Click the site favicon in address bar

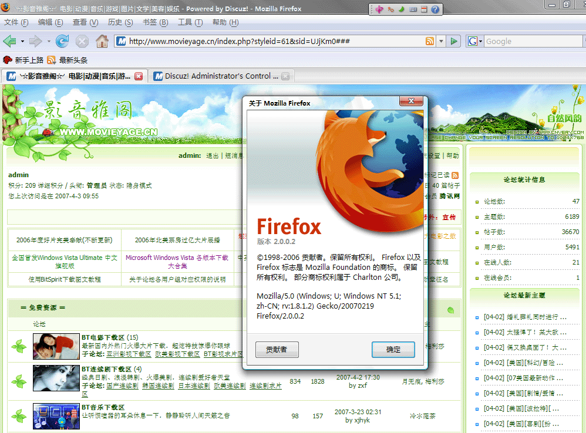pyautogui.click(x=121, y=41)
